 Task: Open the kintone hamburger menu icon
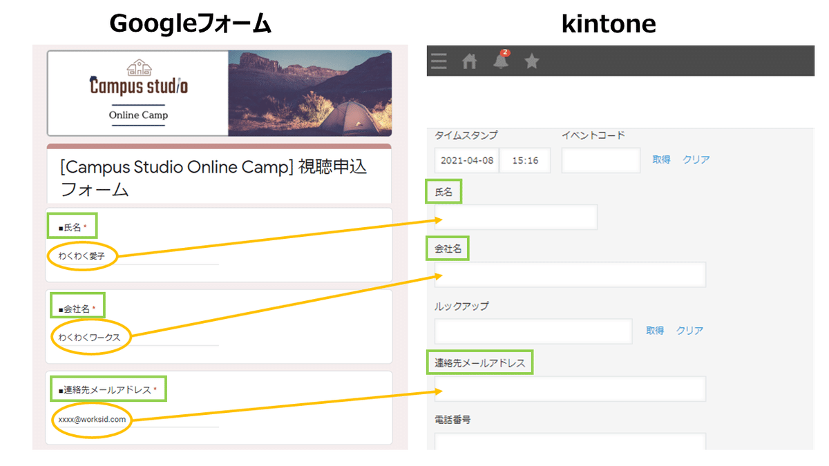439,62
